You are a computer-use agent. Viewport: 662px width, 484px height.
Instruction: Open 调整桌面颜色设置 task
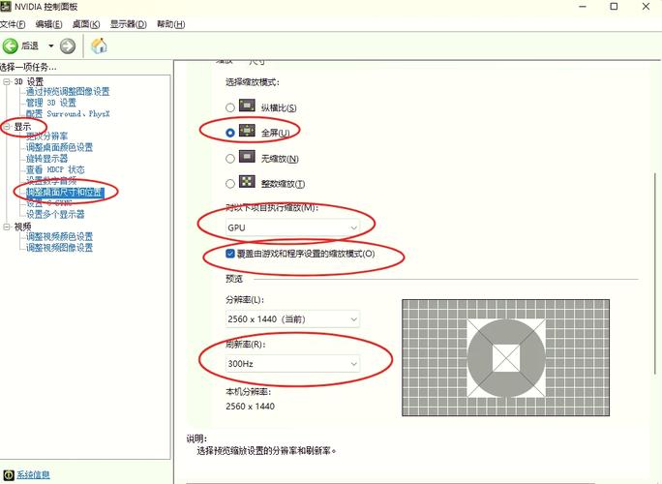point(60,147)
